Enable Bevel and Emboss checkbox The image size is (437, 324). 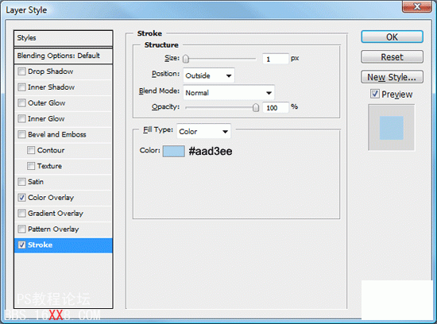pyautogui.click(x=21, y=134)
